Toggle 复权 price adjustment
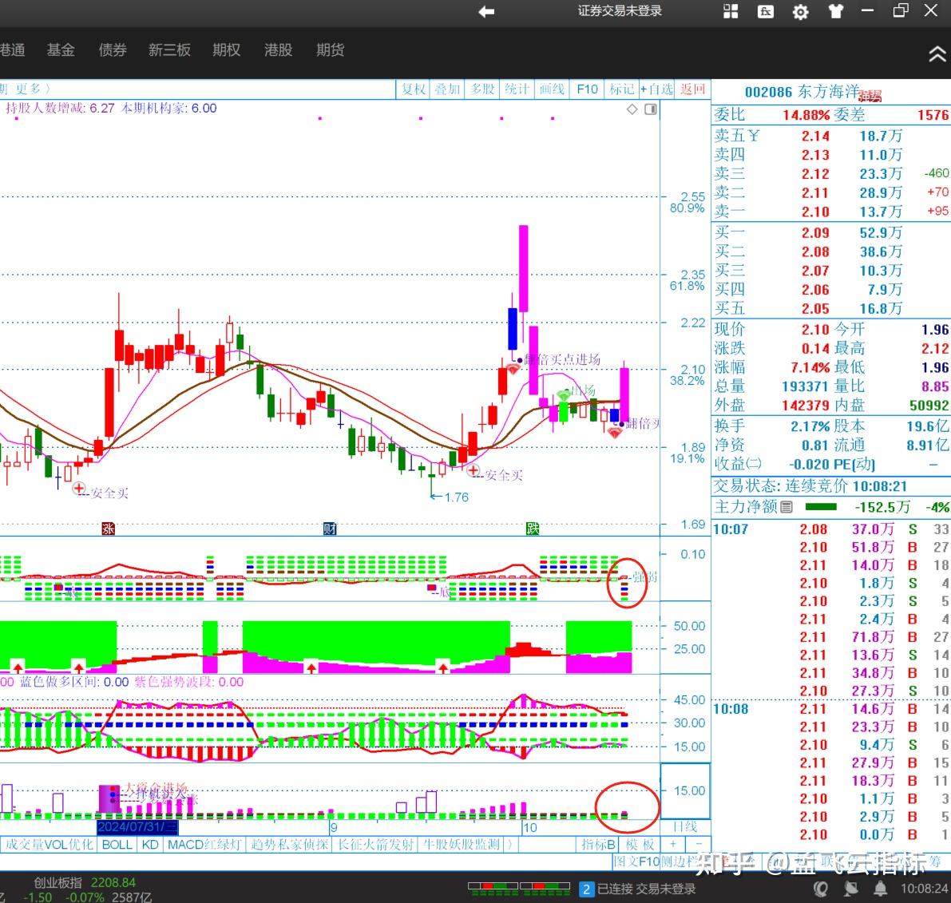The height and width of the screenshot is (903, 951). click(x=414, y=89)
